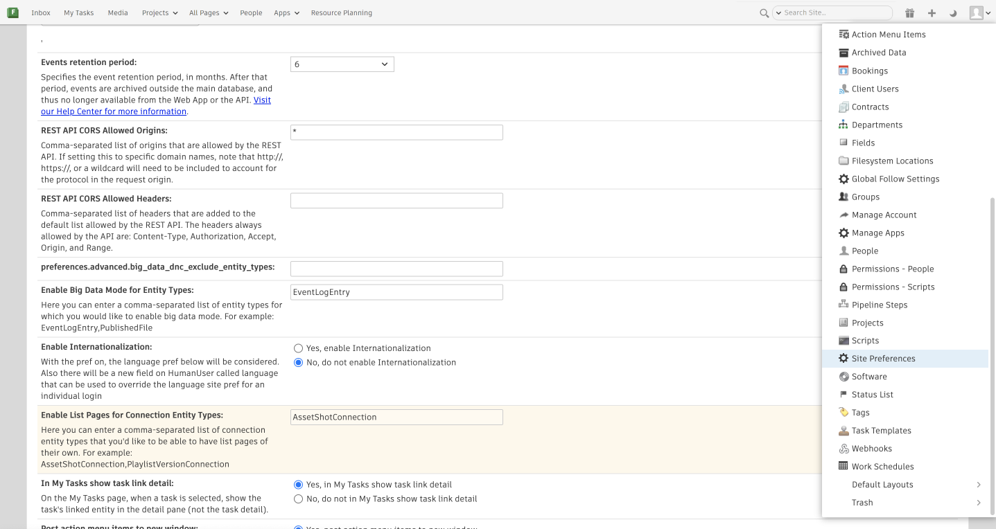Click the Pipeline Steps icon
996x529 pixels.
(x=844, y=305)
